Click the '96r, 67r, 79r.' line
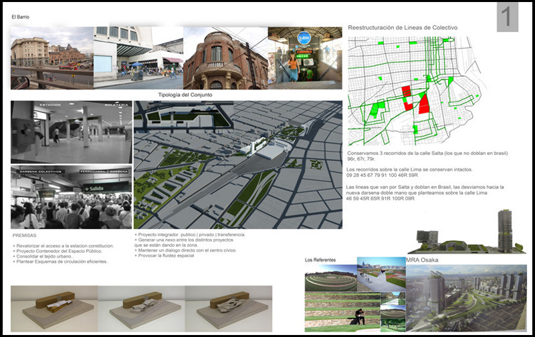Image resolution: width=535 pixels, height=337 pixels. point(362,159)
